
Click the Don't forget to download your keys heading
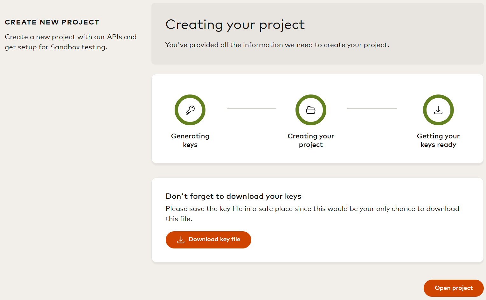233,196
